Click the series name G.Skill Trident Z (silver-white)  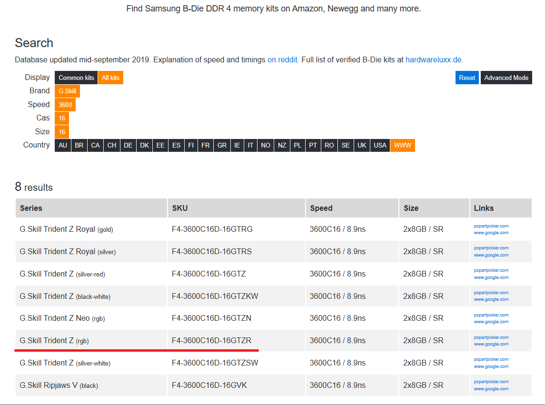[65, 363]
